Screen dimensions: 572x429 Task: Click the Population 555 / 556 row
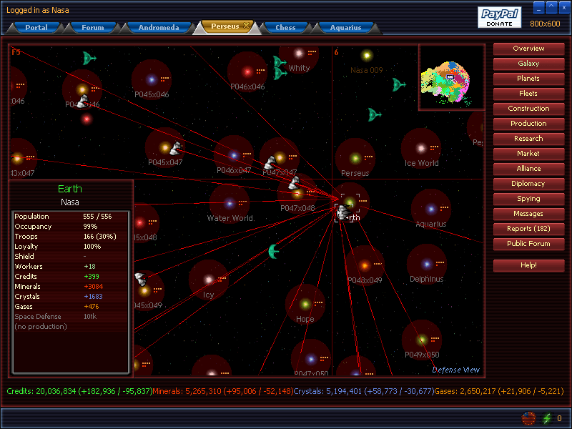70,217
